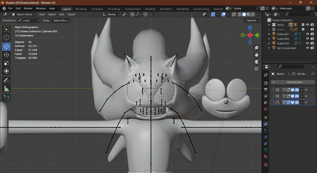Open the shading options dropdown arrow
This screenshot has height=173, width=317.
[x=257, y=14]
